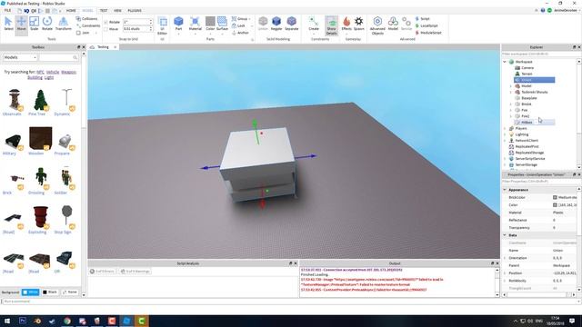Lock the selected part

click(x=238, y=25)
